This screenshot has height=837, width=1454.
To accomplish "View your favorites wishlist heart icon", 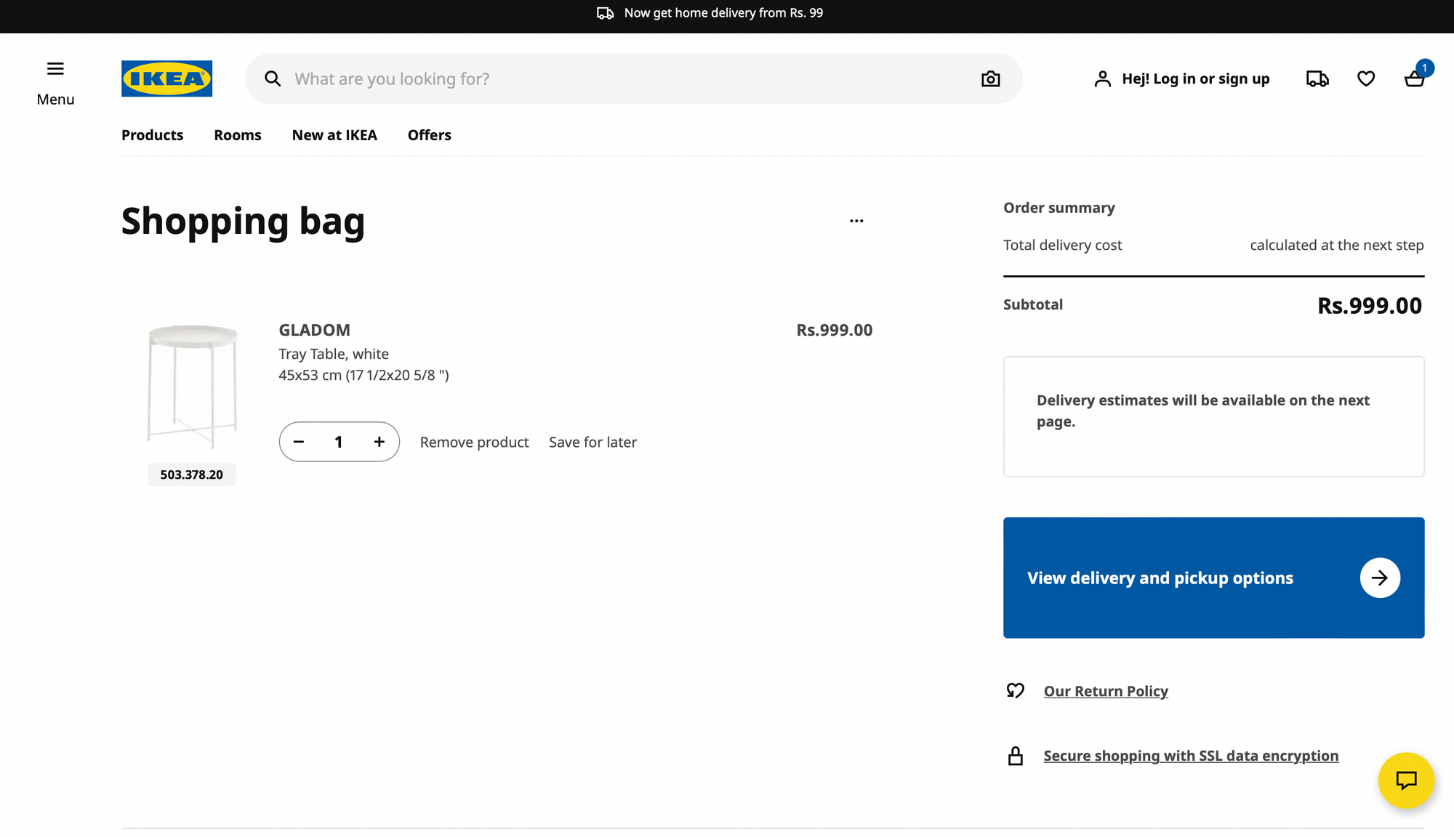I will (x=1366, y=78).
